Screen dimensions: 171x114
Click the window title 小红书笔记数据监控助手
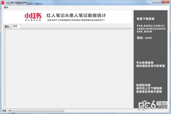click(17, 3)
